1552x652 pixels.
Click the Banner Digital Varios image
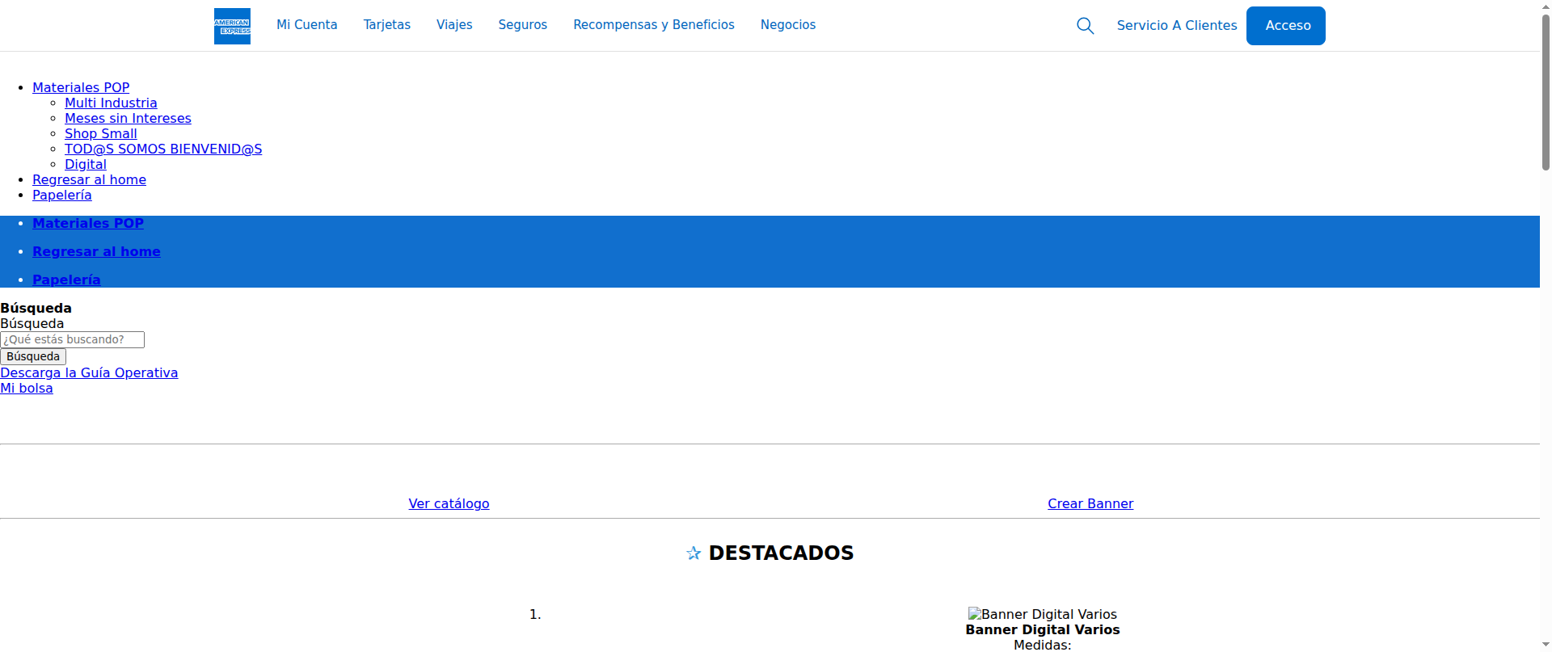[1043, 614]
